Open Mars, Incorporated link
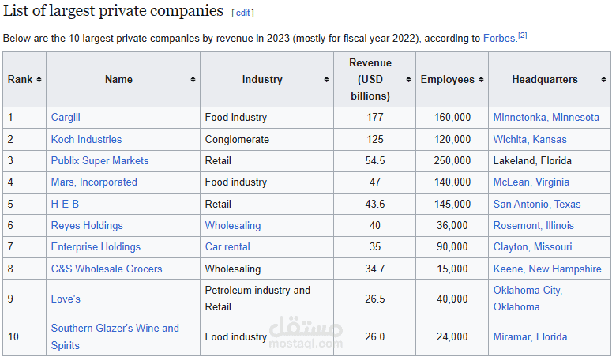Screen dimensions: 612x357 click(94, 182)
